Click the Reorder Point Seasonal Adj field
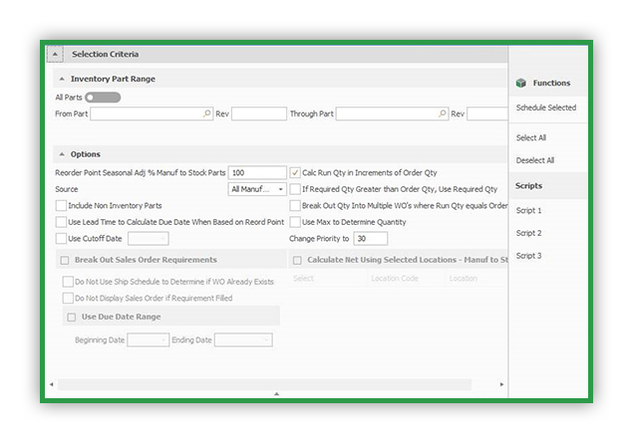Screen dimensions: 633x443 (x=257, y=172)
